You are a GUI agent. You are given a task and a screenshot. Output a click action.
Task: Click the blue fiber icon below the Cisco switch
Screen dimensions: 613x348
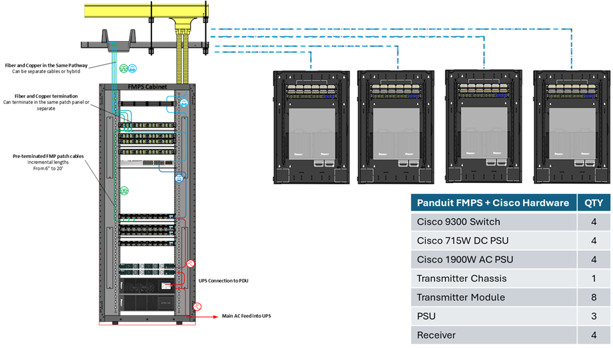[178, 178]
